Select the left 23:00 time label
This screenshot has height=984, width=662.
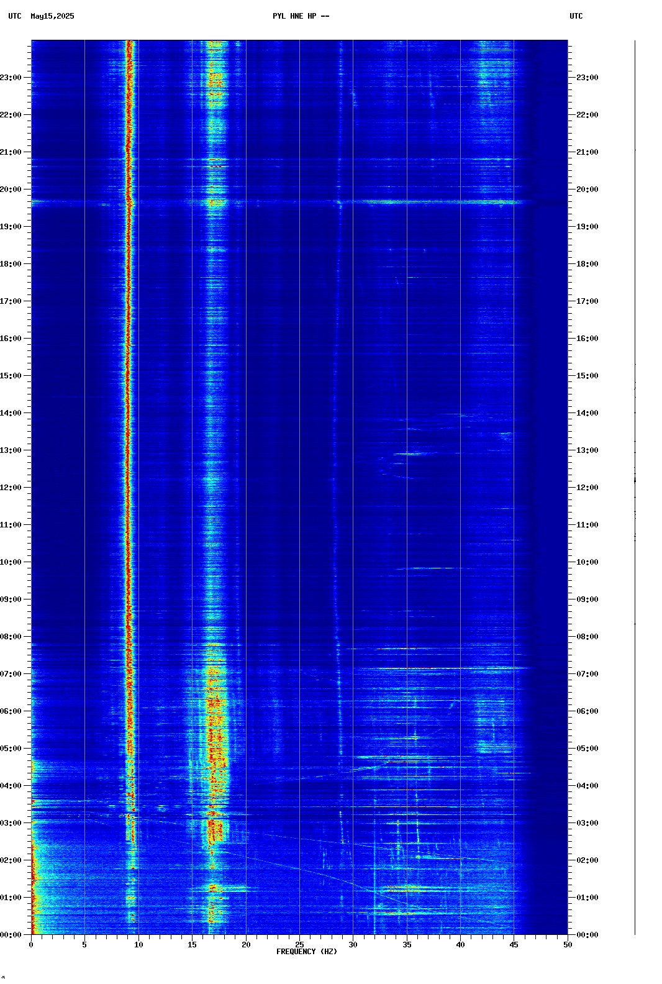click(x=11, y=78)
